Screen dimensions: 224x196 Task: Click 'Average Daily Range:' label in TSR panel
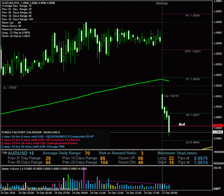pos(62,153)
